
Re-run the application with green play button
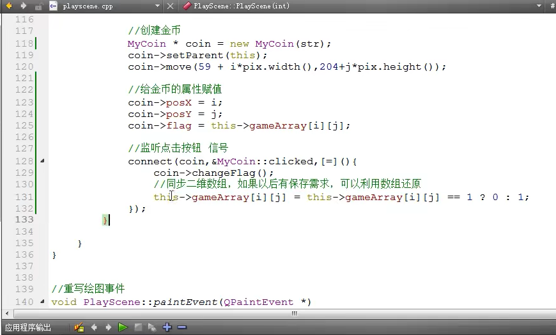point(123,327)
